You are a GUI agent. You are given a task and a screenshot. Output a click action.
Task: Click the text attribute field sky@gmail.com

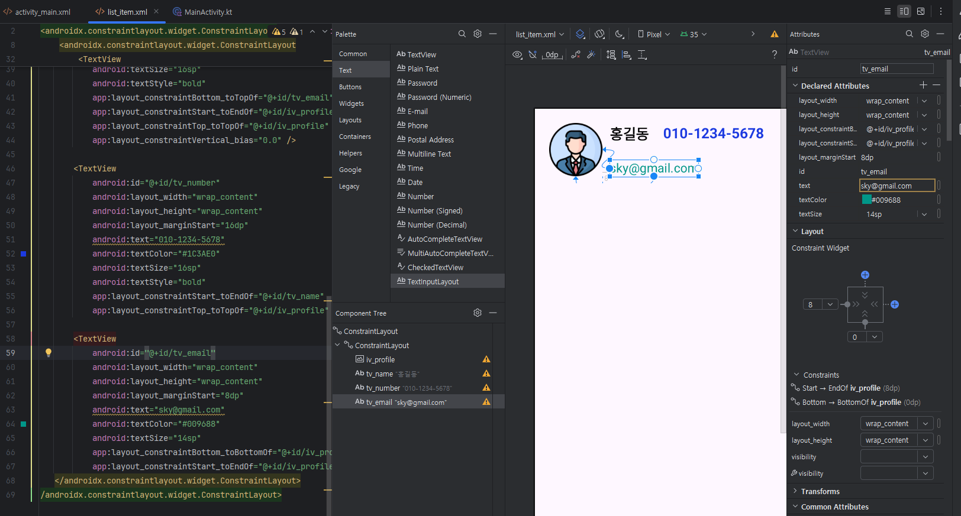point(897,186)
